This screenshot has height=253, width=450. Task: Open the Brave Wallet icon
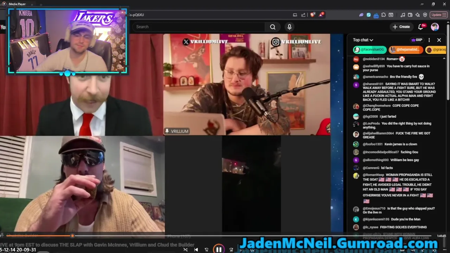pos(410,15)
